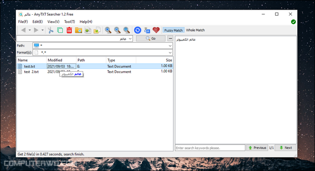Click the status bar search result text
The image size is (315, 171).
(x=51, y=154)
